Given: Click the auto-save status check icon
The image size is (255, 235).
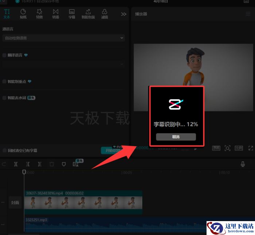Looking at the screenshot, I should [x=17, y=1].
